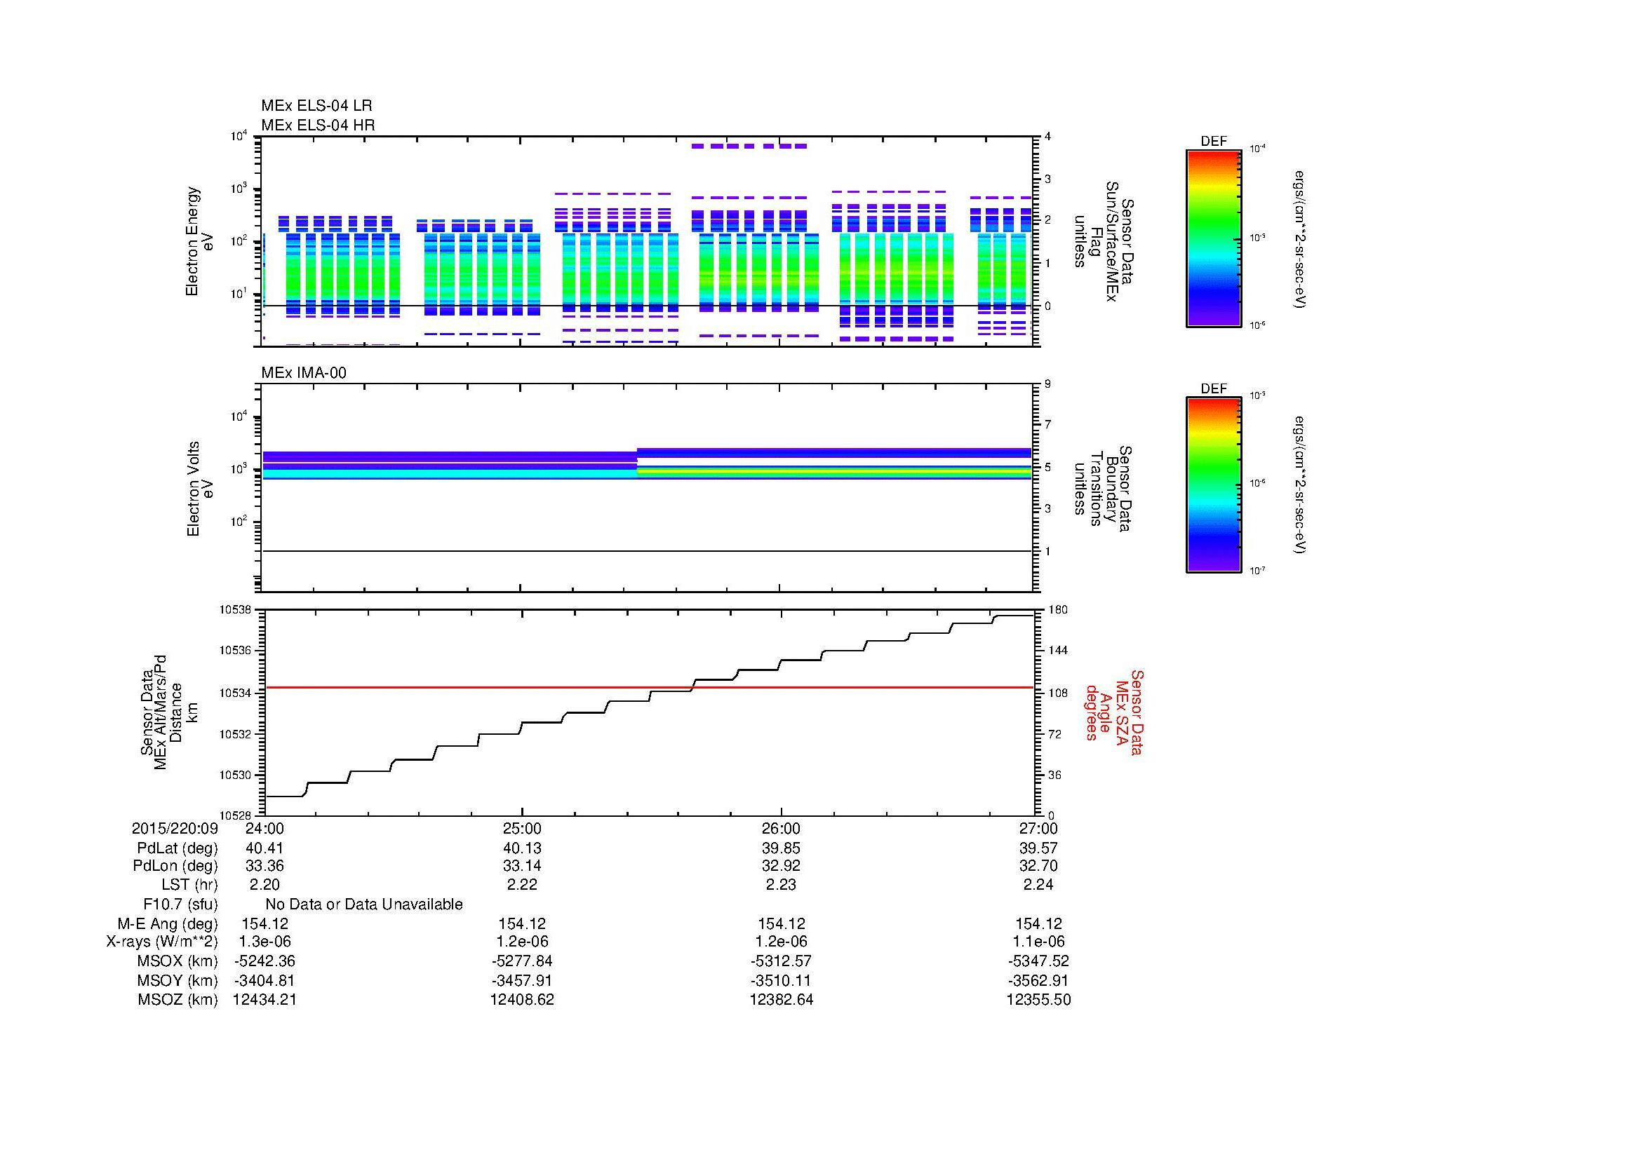The image size is (1641, 1159).
Task: Click the F10.7 (sfu) row label
Action: coord(180,904)
